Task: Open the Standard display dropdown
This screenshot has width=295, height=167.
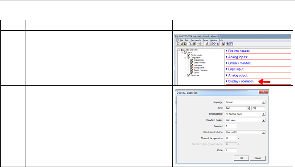Action: pyautogui.click(x=263, y=120)
